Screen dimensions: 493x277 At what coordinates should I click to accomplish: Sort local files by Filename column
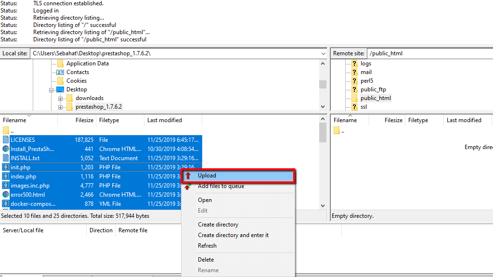point(28,120)
